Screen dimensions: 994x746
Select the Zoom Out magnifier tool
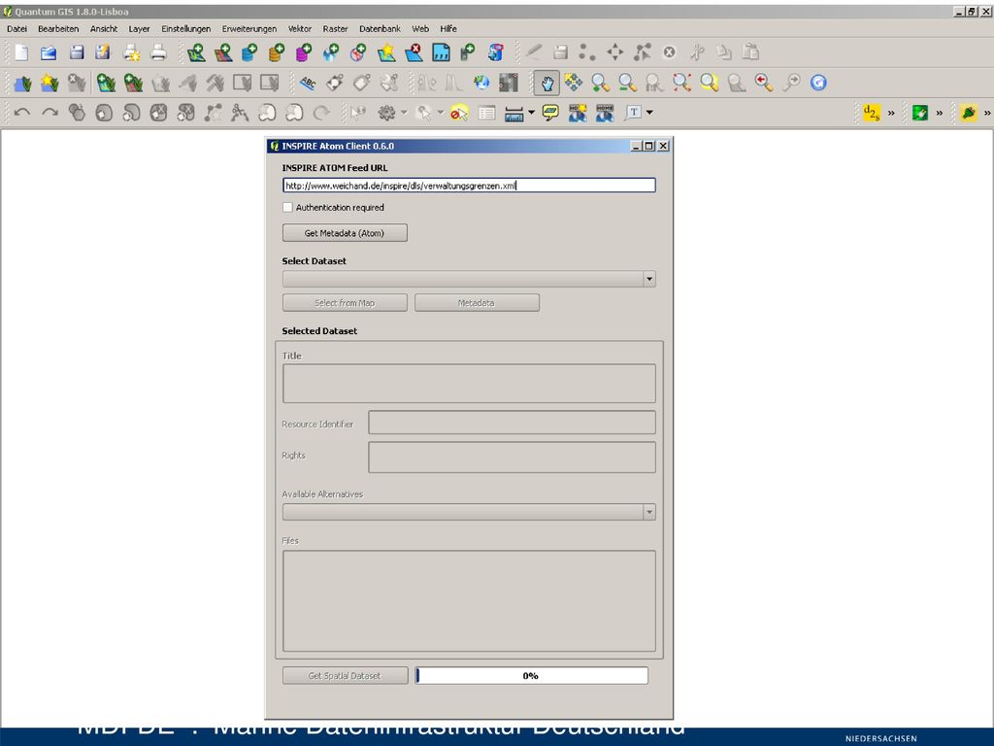click(628, 84)
